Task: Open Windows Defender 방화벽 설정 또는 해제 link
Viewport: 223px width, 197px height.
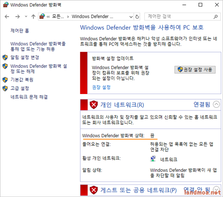Action: (x=39, y=69)
